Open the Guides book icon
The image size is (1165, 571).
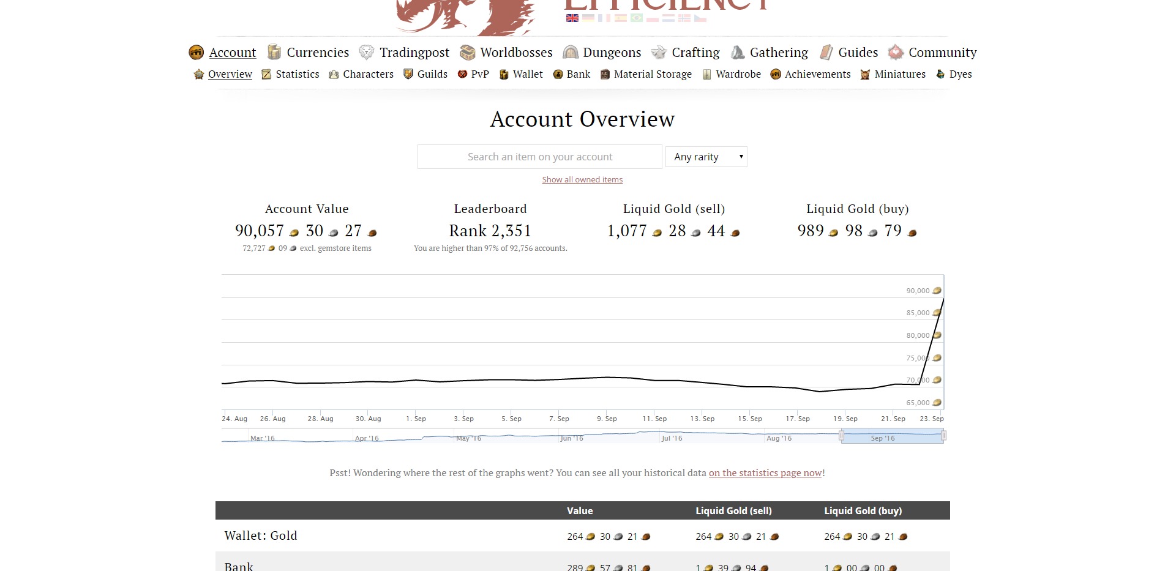pos(826,53)
